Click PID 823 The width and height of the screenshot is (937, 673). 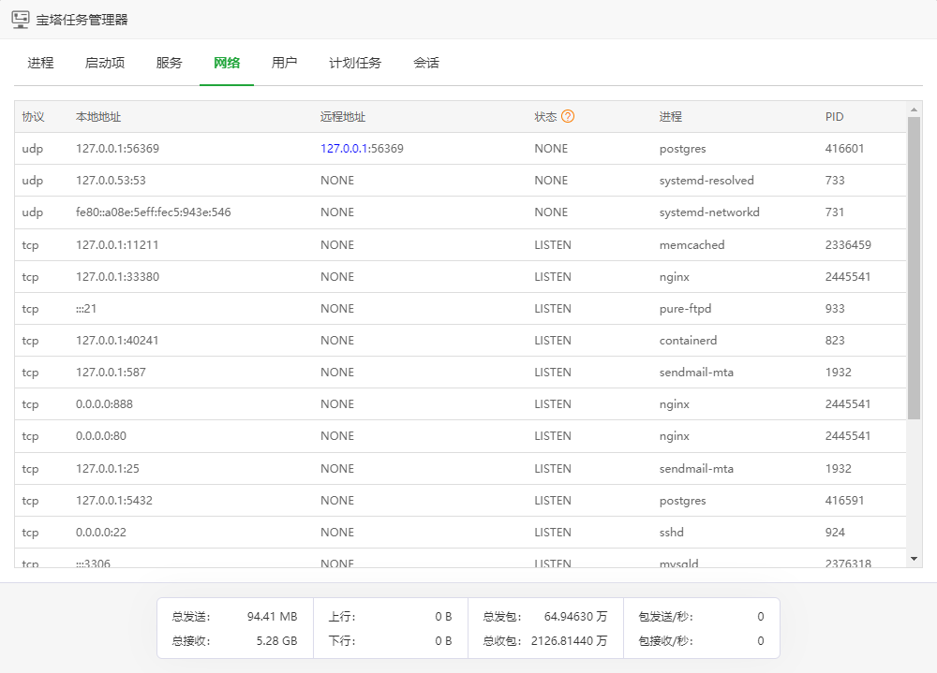pos(835,341)
